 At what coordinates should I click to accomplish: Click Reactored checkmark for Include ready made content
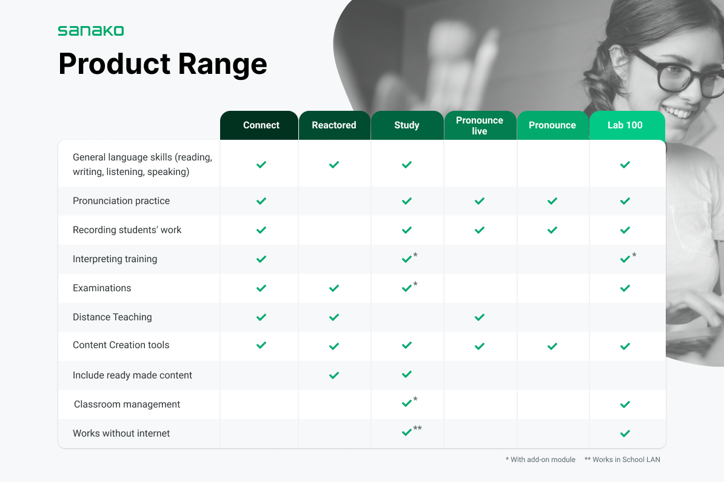tap(334, 375)
